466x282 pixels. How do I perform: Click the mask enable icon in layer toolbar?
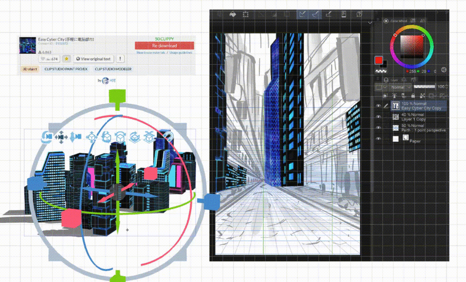pos(433,96)
